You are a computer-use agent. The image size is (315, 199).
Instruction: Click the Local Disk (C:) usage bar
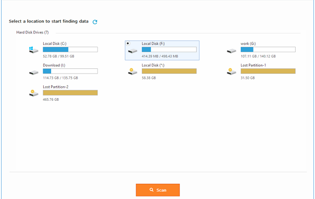(x=70, y=49)
